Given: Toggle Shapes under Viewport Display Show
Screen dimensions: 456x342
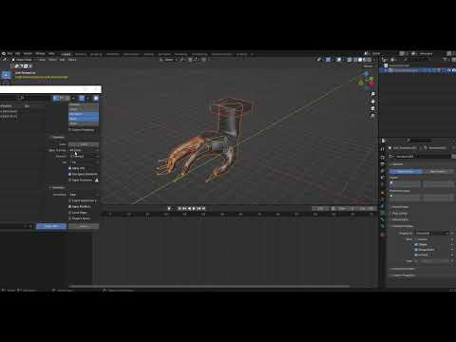Looking at the screenshot, I should pyautogui.click(x=416, y=244).
